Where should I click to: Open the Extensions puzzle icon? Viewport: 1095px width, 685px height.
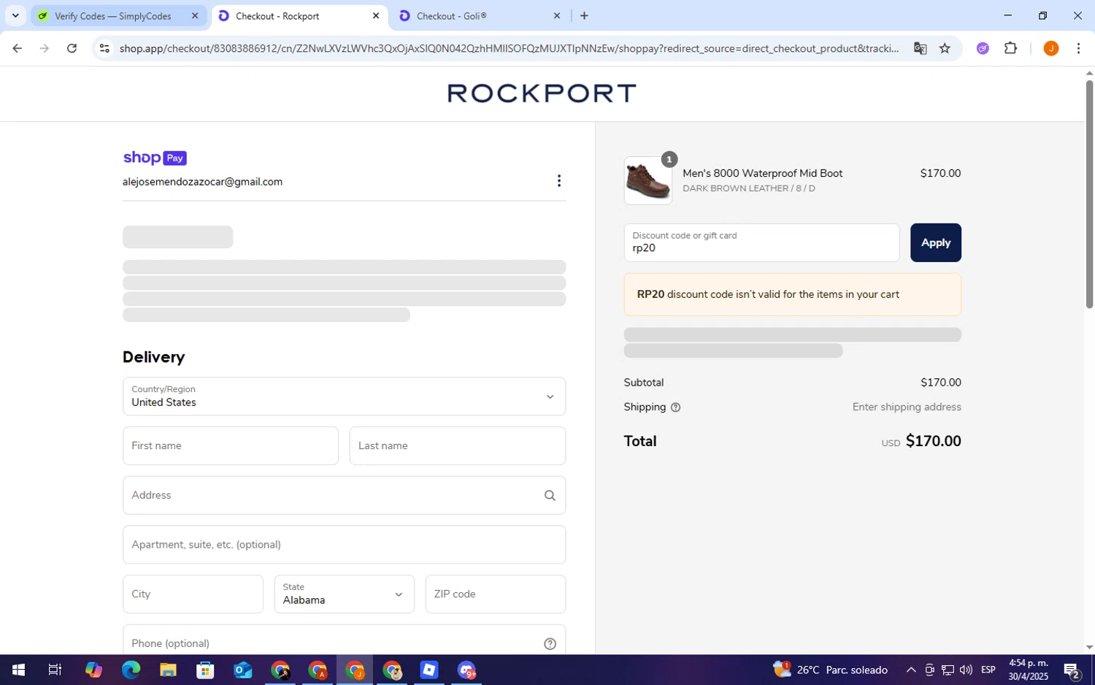pyautogui.click(x=1010, y=48)
